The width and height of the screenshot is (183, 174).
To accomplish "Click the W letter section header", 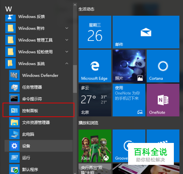I will [x=8, y=9].
